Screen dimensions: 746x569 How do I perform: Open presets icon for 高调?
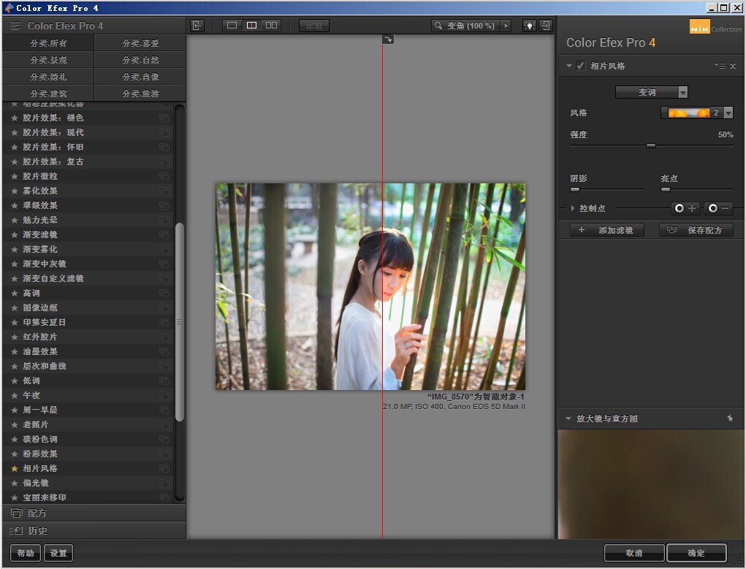[x=164, y=293]
